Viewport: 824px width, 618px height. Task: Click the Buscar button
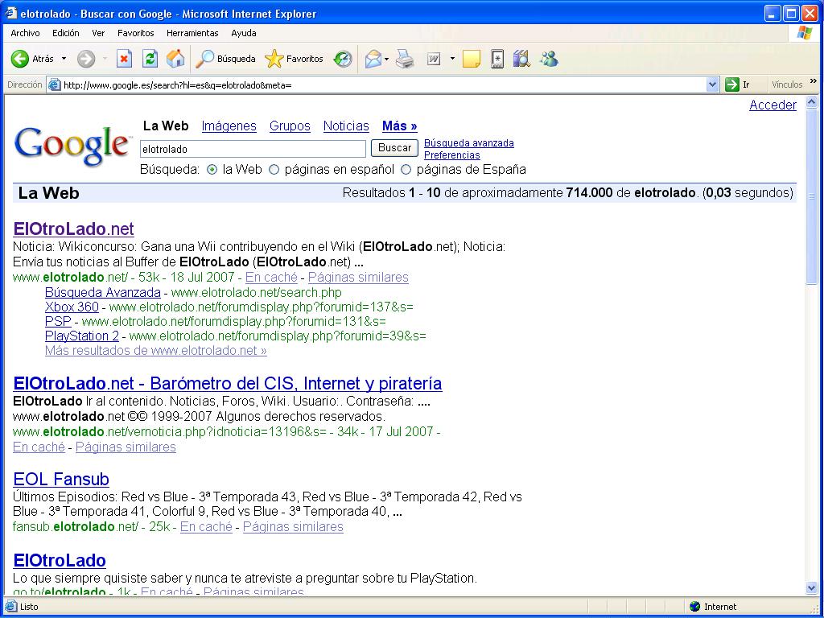tap(394, 148)
